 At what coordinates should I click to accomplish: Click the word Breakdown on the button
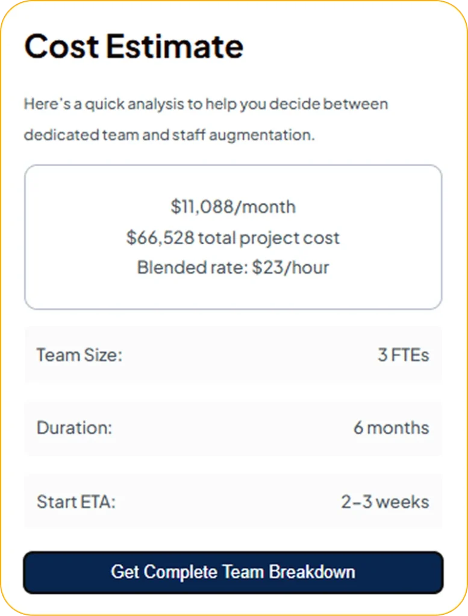[312, 572]
